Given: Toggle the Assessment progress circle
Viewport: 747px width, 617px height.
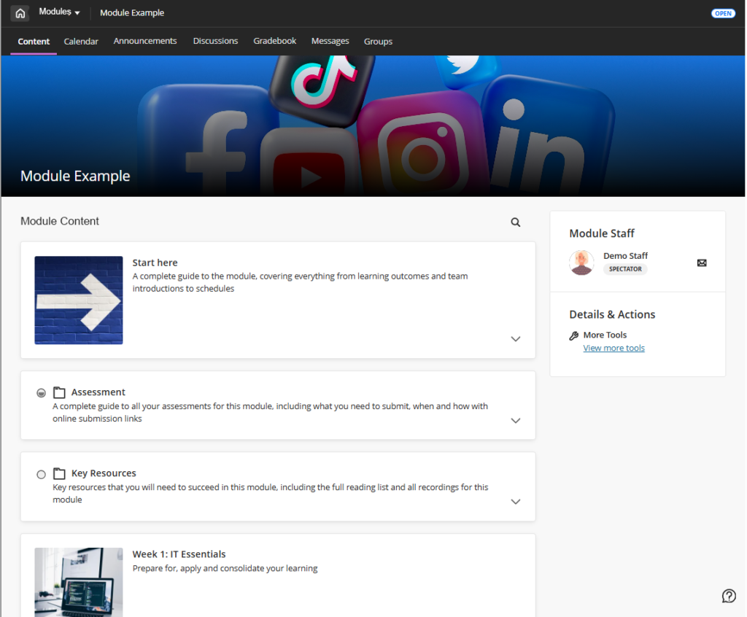Looking at the screenshot, I should pos(42,393).
